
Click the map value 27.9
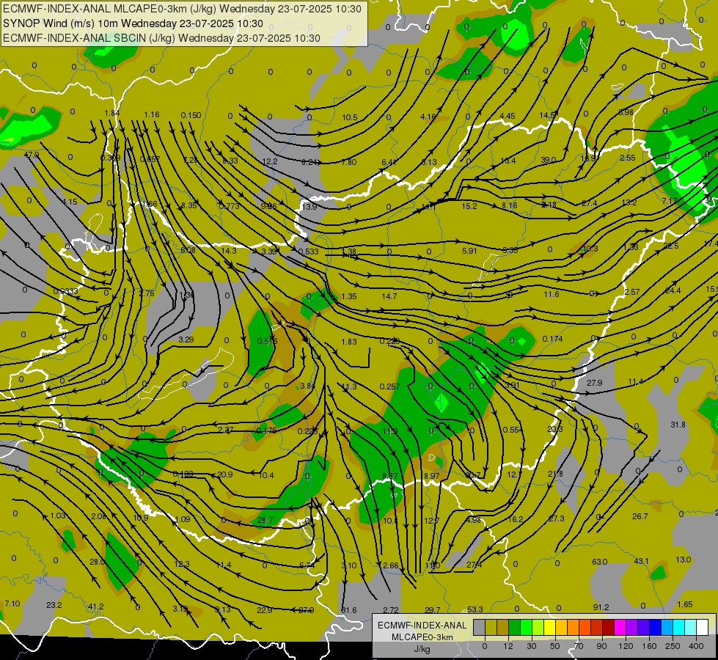click(594, 383)
